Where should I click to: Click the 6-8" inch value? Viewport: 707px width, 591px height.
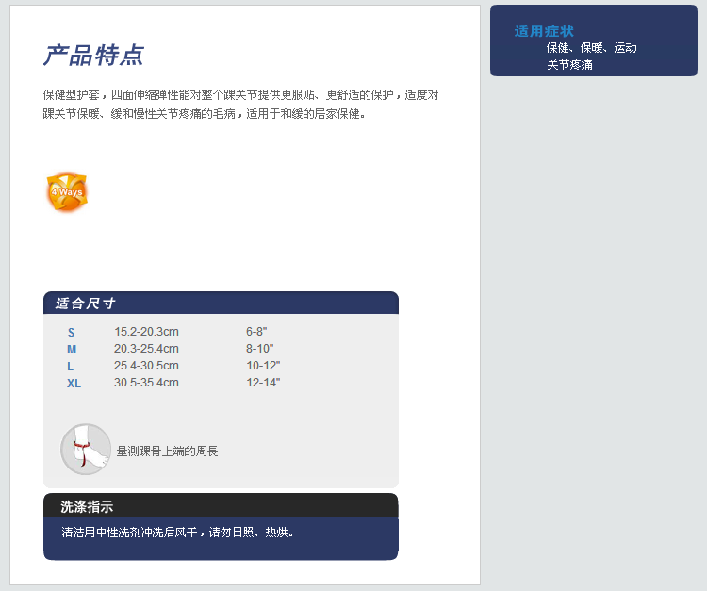256,332
